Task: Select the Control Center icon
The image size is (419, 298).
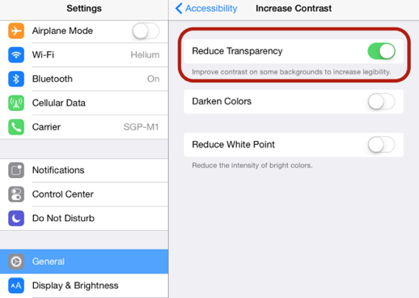Action: pyautogui.click(x=16, y=194)
